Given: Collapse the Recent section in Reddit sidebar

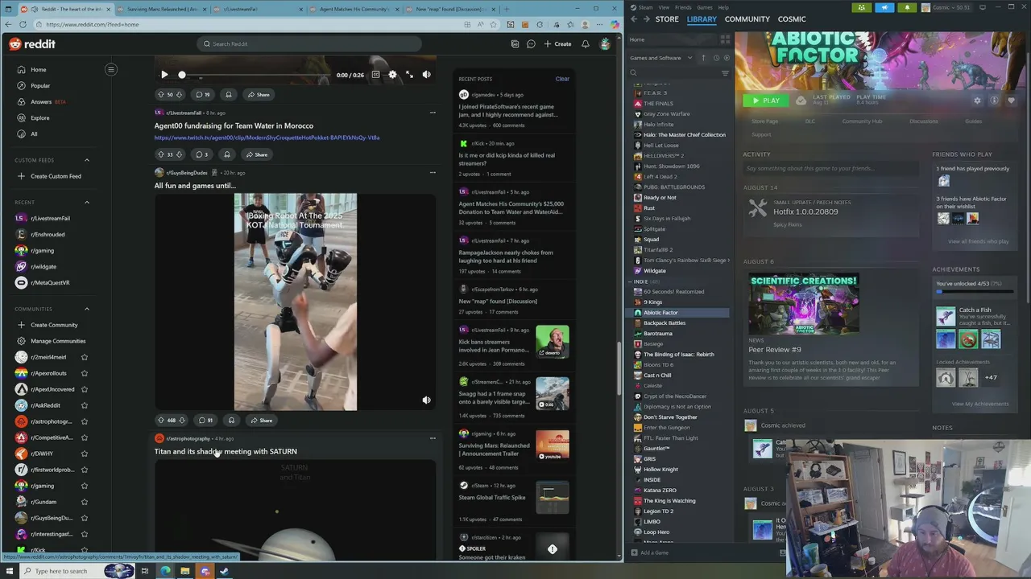Looking at the screenshot, I should 87,202.
